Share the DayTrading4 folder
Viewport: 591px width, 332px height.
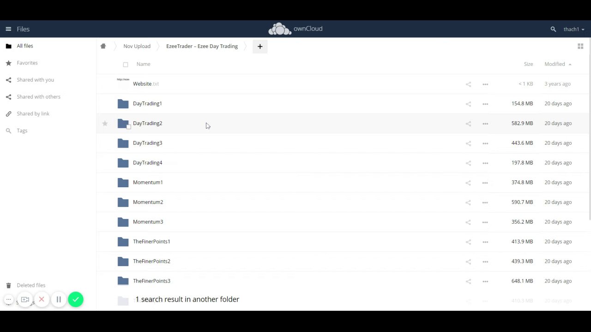(468, 163)
